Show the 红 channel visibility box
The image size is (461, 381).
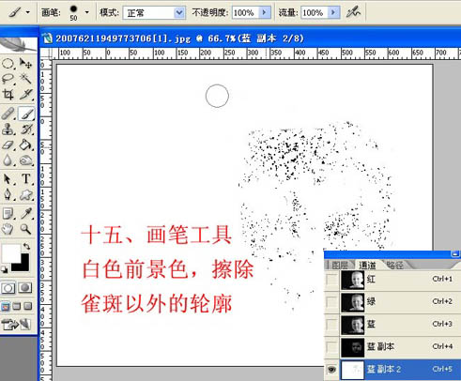point(331,280)
